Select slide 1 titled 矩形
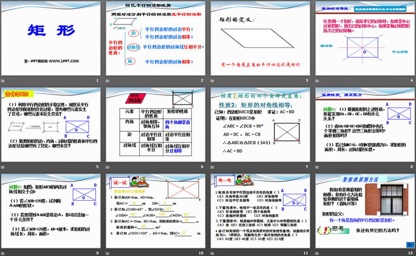The image size is (416, 256). 51,38
